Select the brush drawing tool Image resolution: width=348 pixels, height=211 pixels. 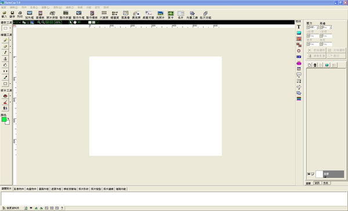[x=5, y=40]
